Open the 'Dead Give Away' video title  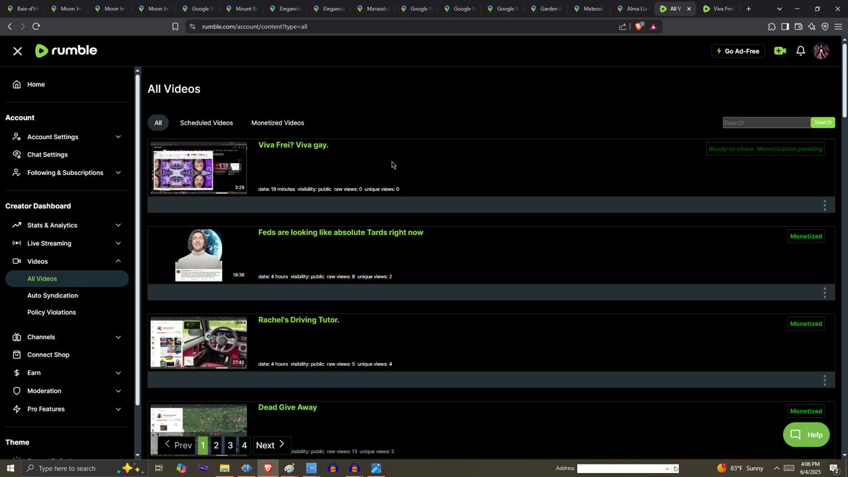coord(288,407)
